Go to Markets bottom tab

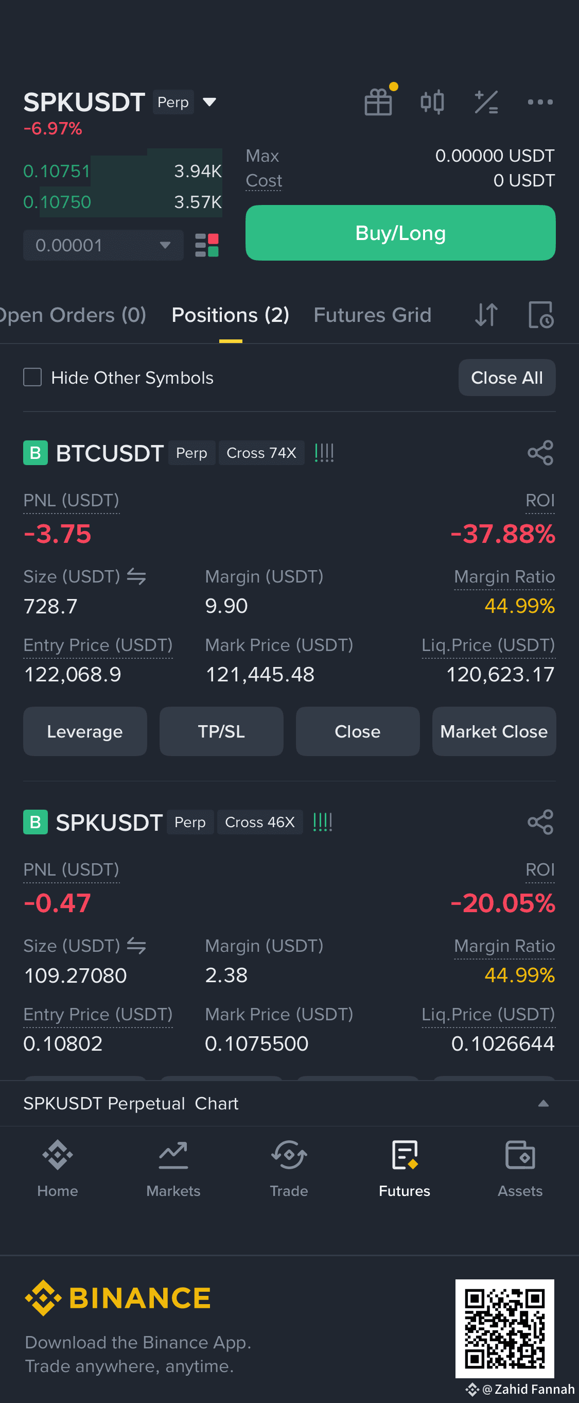173,1169
